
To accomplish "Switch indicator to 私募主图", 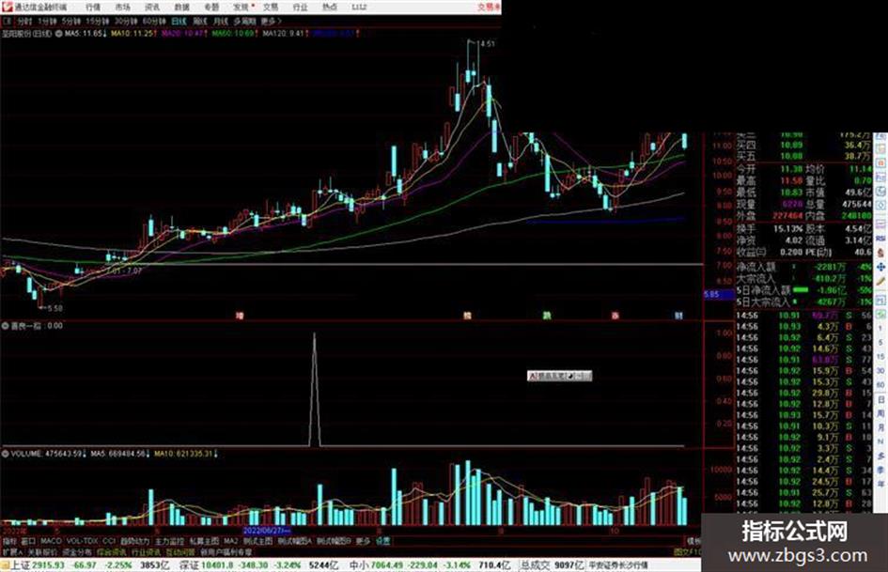I will point(204,541).
